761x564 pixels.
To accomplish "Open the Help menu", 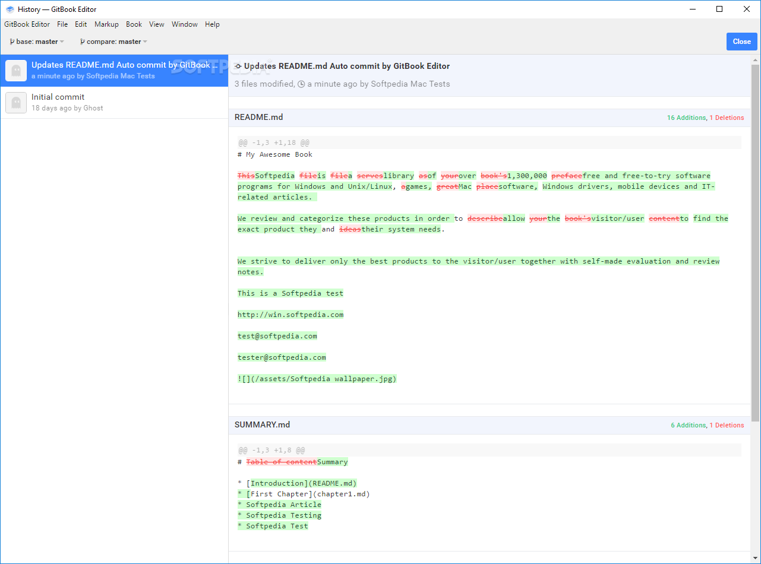I will (x=212, y=24).
